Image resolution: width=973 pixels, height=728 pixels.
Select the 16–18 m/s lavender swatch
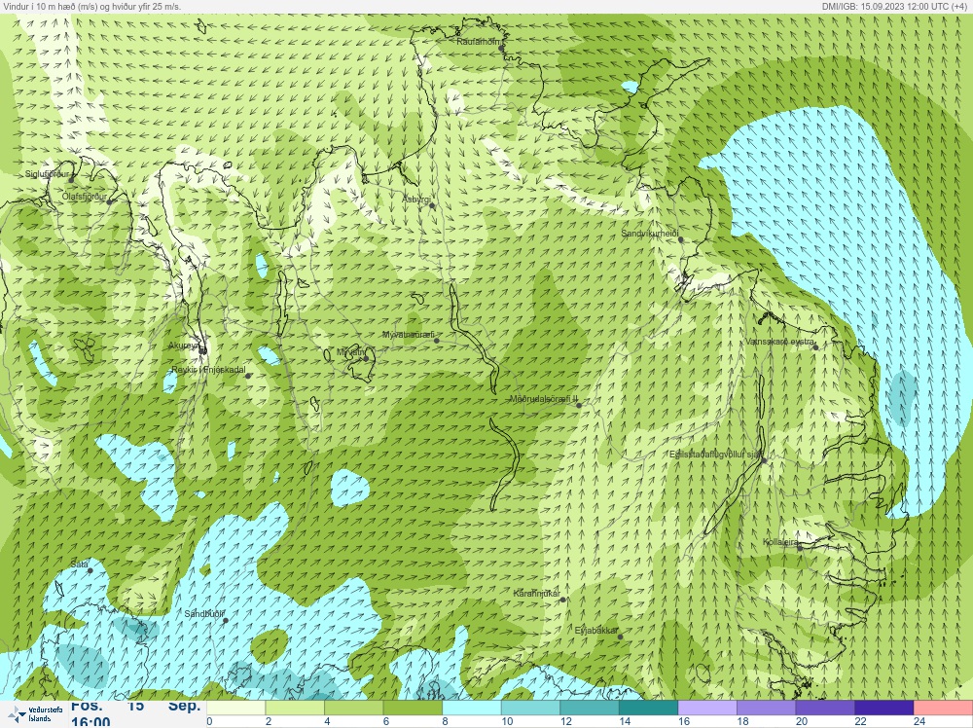[x=707, y=709]
